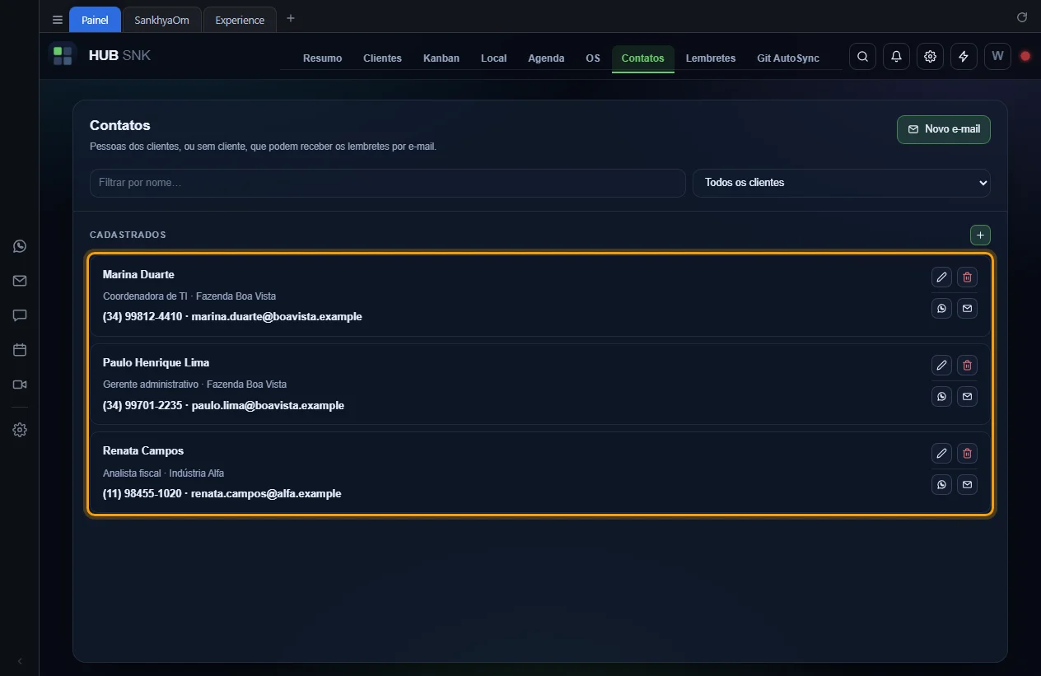Send an e-mail to Paulo Henrique Lima
The width and height of the screenshot is (1041, 676).
[968, 396]
